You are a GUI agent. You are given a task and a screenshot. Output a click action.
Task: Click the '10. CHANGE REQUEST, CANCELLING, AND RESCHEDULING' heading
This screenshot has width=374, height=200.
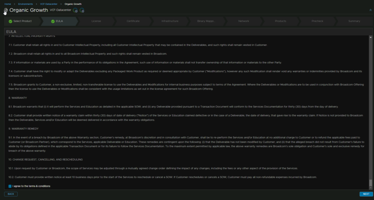(x=46, y=160)
